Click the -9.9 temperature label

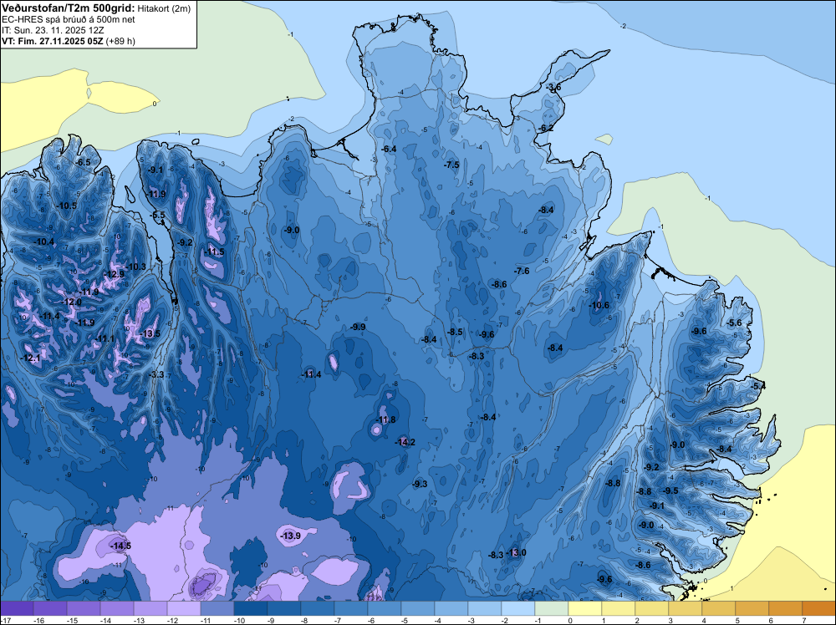click(358, 328)
